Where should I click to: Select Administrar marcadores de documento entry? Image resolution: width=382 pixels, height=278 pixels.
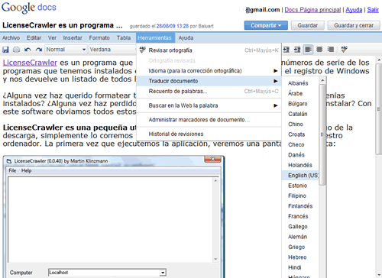tap(209, 120)
